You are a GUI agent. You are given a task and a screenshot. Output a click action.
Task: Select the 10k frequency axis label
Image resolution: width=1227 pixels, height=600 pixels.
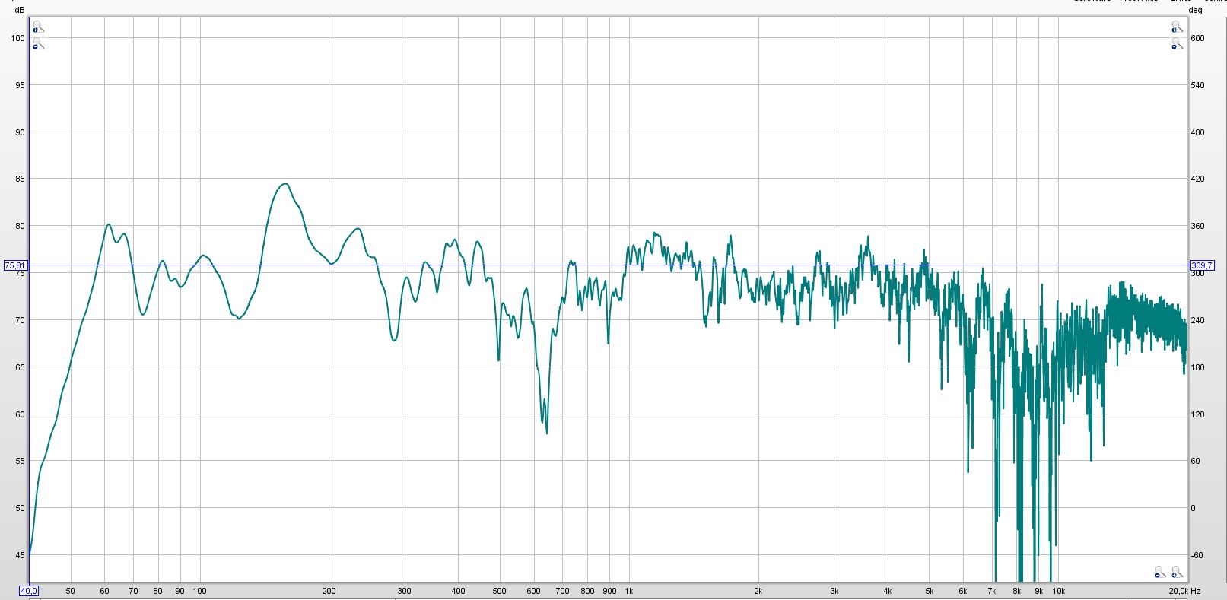(x=1058, y=591)
